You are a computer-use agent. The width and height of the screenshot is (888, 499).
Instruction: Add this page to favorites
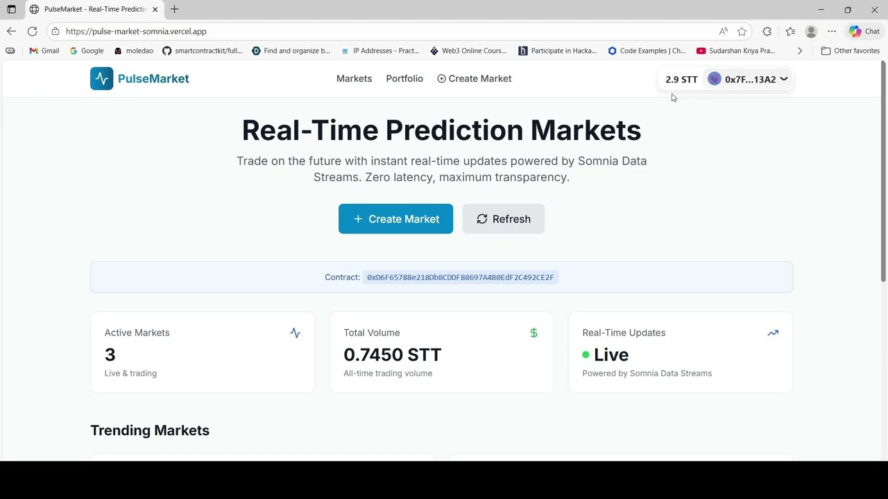pos(742,31)
